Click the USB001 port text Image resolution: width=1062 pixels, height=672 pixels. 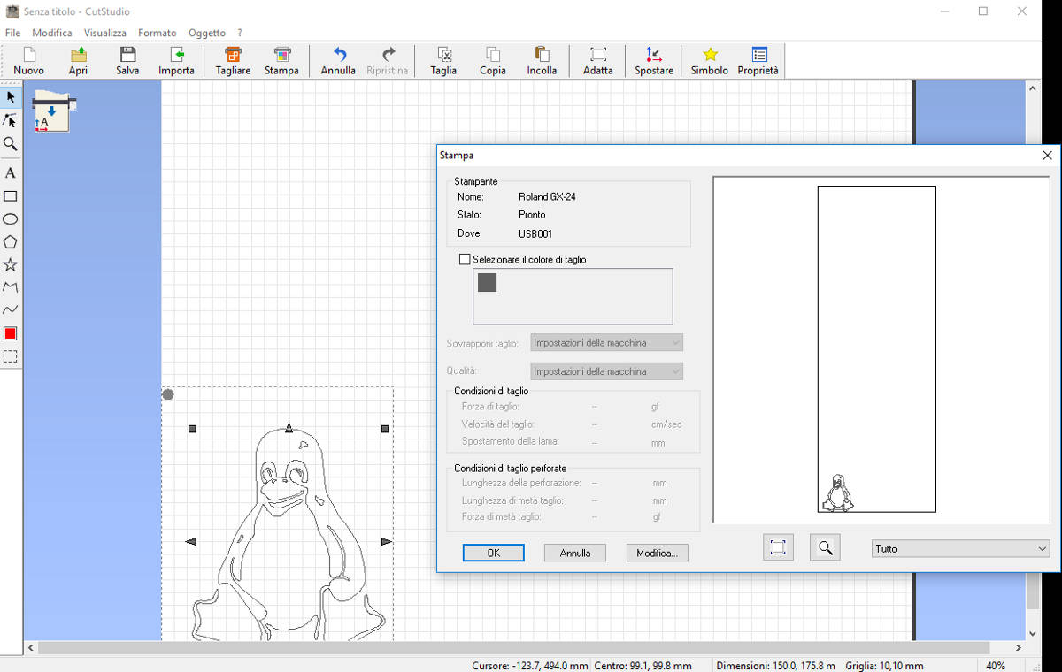[x=535, y=234]
